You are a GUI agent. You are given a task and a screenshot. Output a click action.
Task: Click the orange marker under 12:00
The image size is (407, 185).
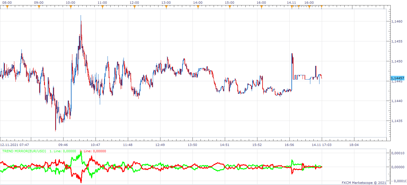coord(134,7)
